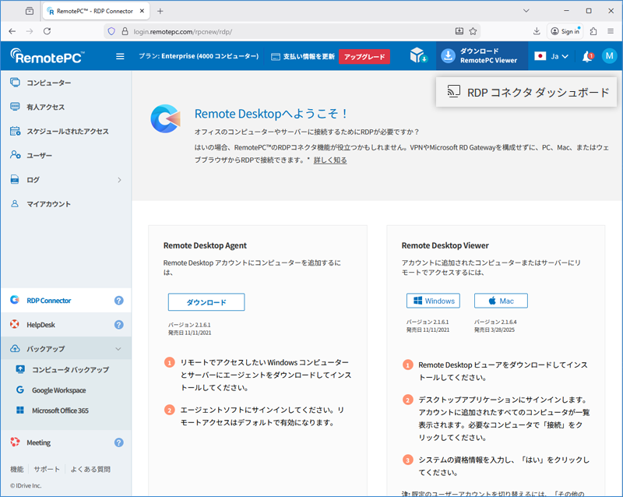Open the browser application menu
Screen dimensions: 623x497
coord(611,31)
